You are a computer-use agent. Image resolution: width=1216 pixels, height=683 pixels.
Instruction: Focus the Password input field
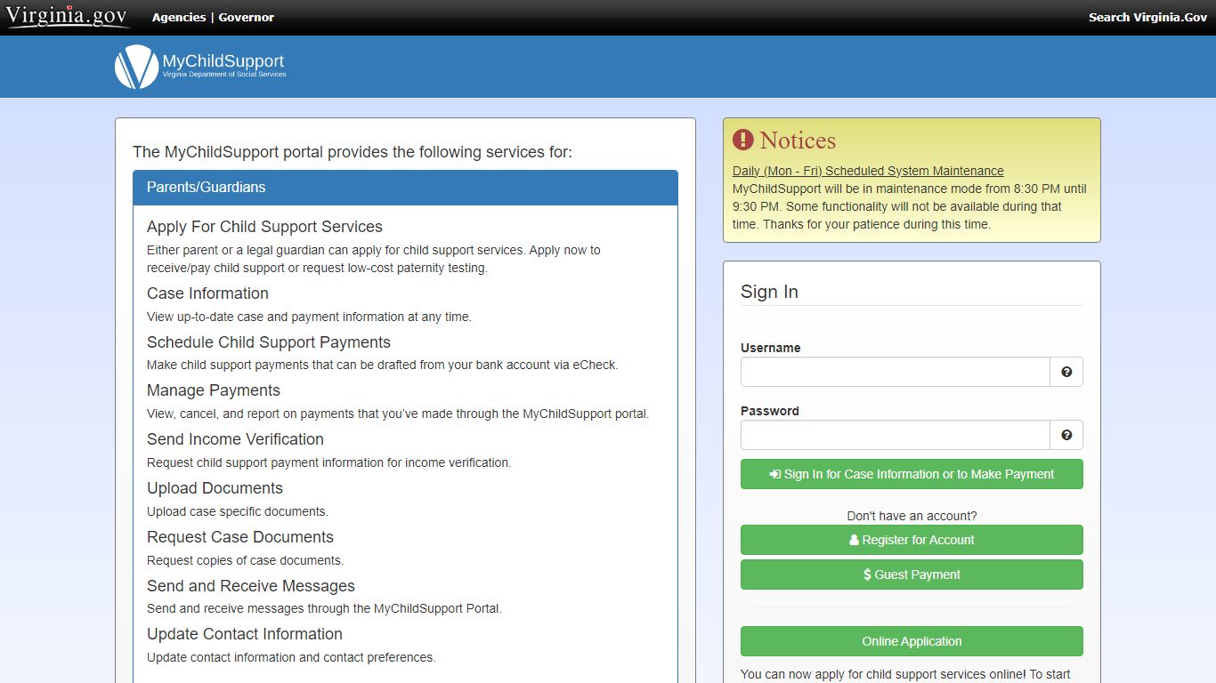tap(896, 435)
